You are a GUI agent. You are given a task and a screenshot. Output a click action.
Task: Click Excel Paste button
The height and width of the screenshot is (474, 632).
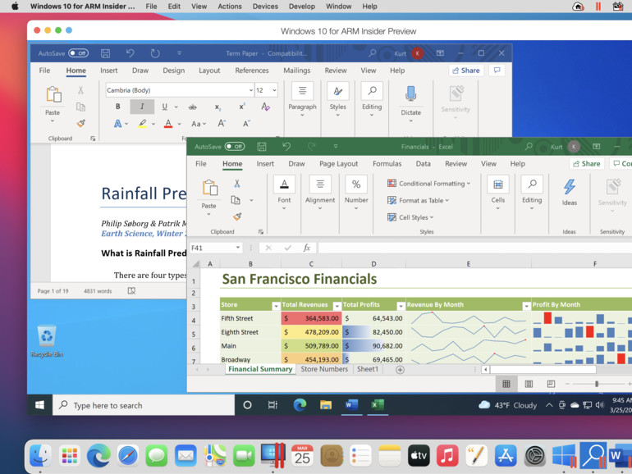click(x=209, y=198)
